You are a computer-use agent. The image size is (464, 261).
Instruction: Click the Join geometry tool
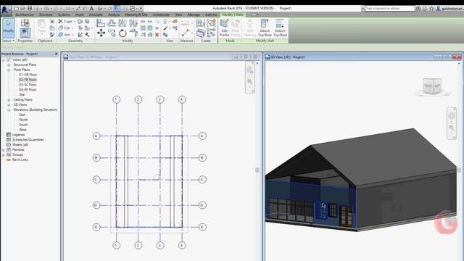click(x=65, y=35)
